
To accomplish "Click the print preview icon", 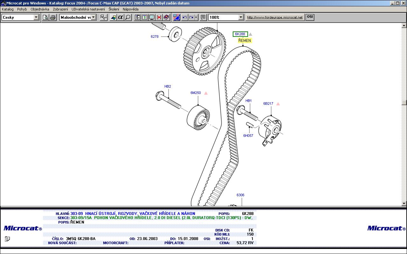I will pos(45,17).
